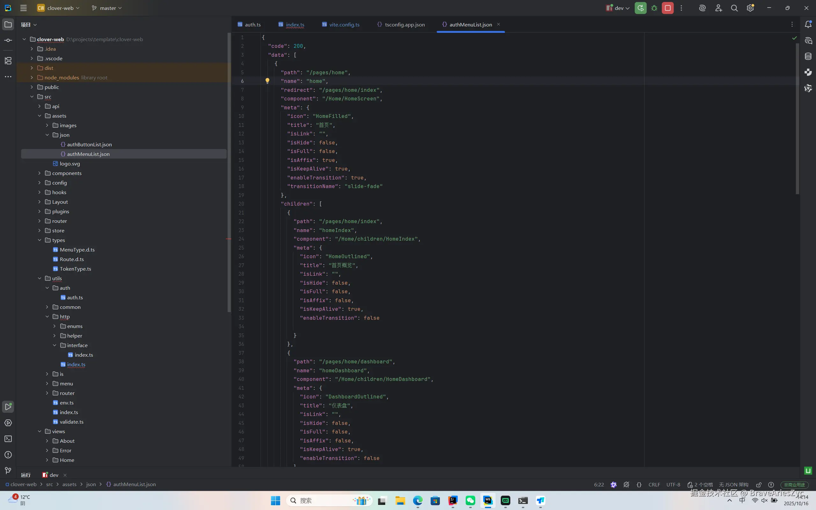
Task: Open the Structure tool window icon
Action: (8, 61)
